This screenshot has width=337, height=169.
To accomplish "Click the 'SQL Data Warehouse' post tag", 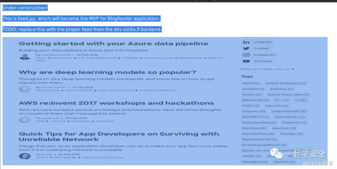I will [97, 58].
